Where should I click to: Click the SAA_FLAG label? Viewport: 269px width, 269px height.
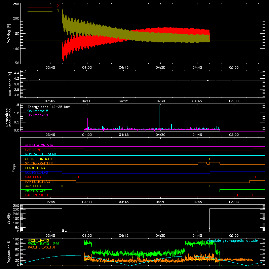click(33, 177)
